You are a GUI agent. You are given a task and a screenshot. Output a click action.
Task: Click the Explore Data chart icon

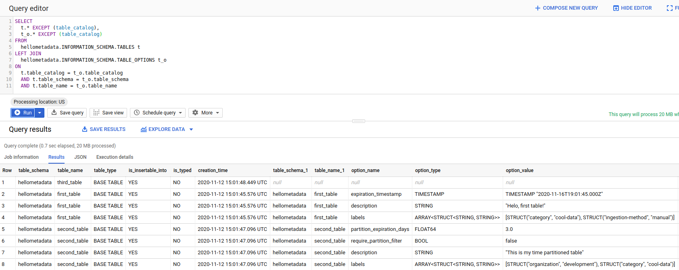pyautogui.click(x=144, y=129)
